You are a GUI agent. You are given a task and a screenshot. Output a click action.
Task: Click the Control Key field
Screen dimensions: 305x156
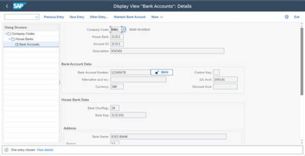click(x=216, y=72)
